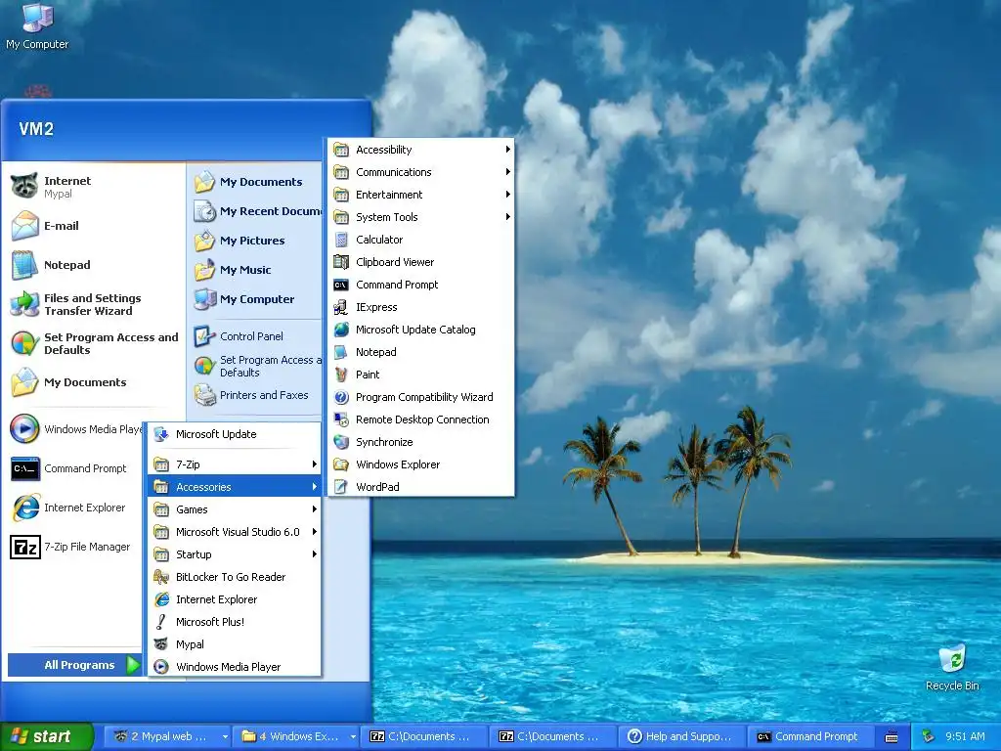The width and height of the screenshot is (1001, 751).
Task: Open Internet Explorer in Start menu left column
Action: click(x=73, y=508)
